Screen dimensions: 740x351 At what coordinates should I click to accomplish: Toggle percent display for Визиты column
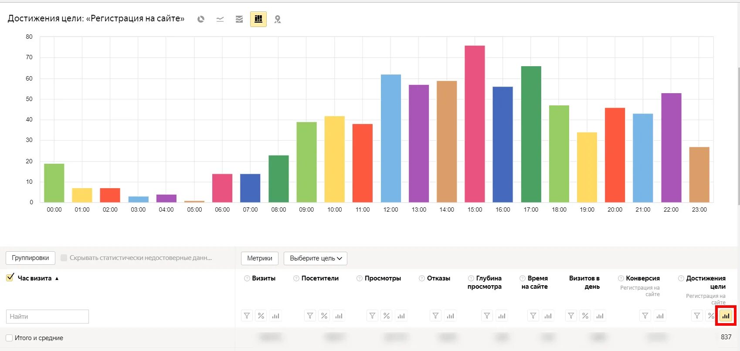click(261, 316)
